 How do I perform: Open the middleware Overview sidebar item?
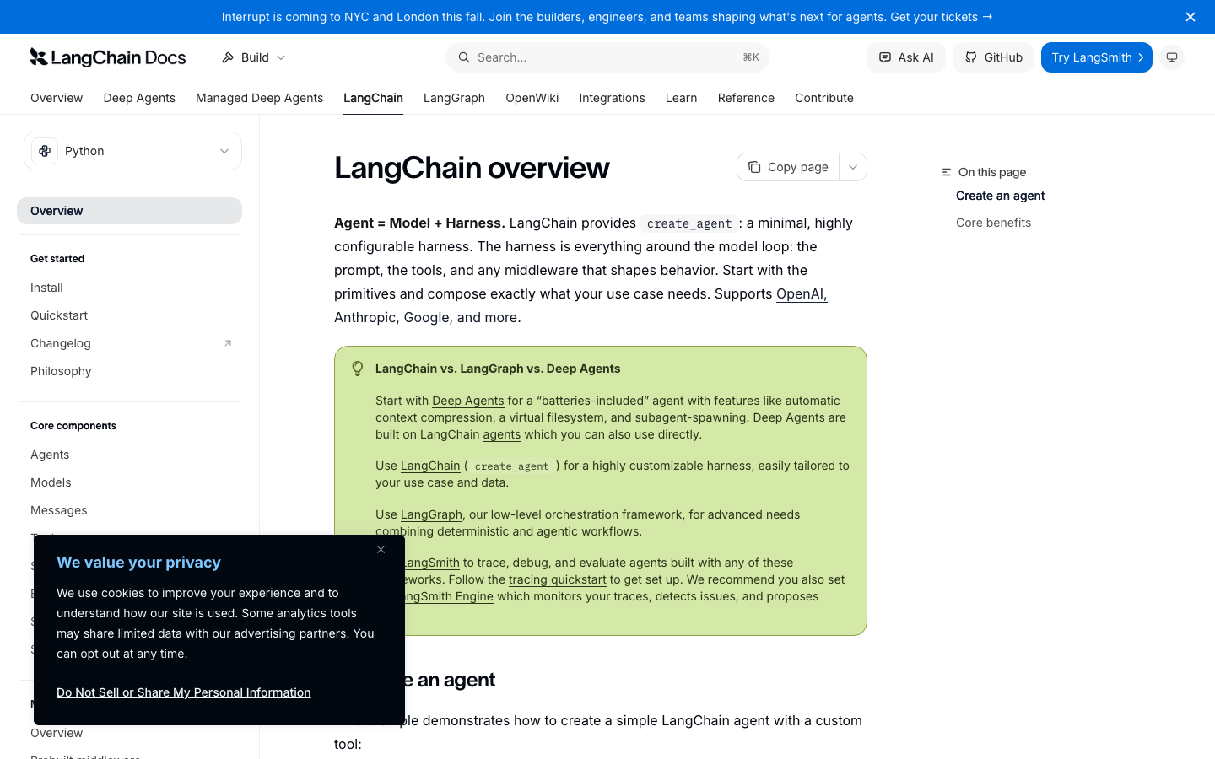coord(129,733)
